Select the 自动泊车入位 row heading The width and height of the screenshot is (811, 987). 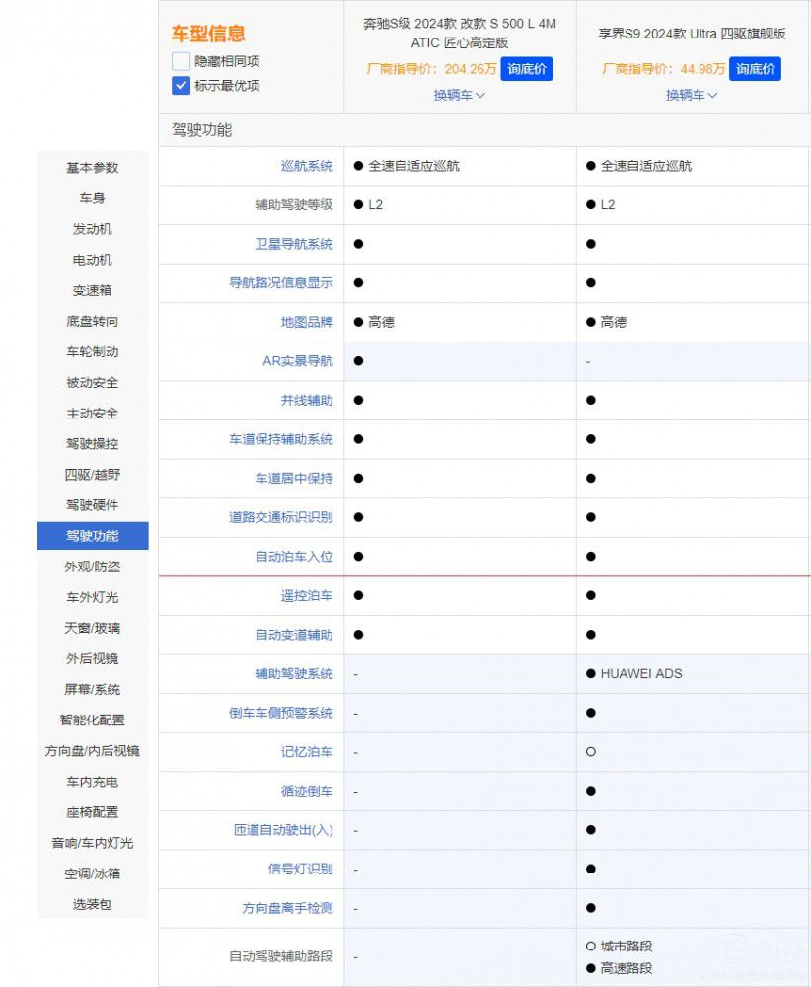click(293, 556)
